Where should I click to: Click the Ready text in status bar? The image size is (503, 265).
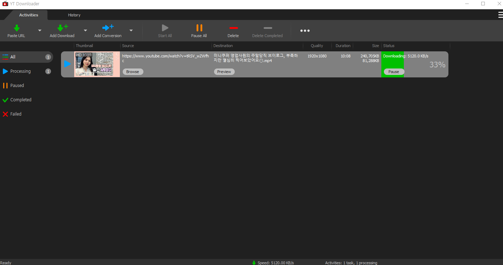[x=6, y=263]
